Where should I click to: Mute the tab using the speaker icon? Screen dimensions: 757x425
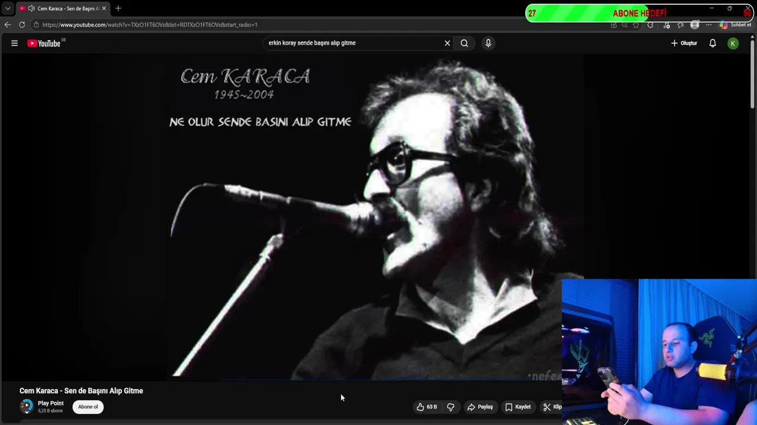[x=31, y=8]
